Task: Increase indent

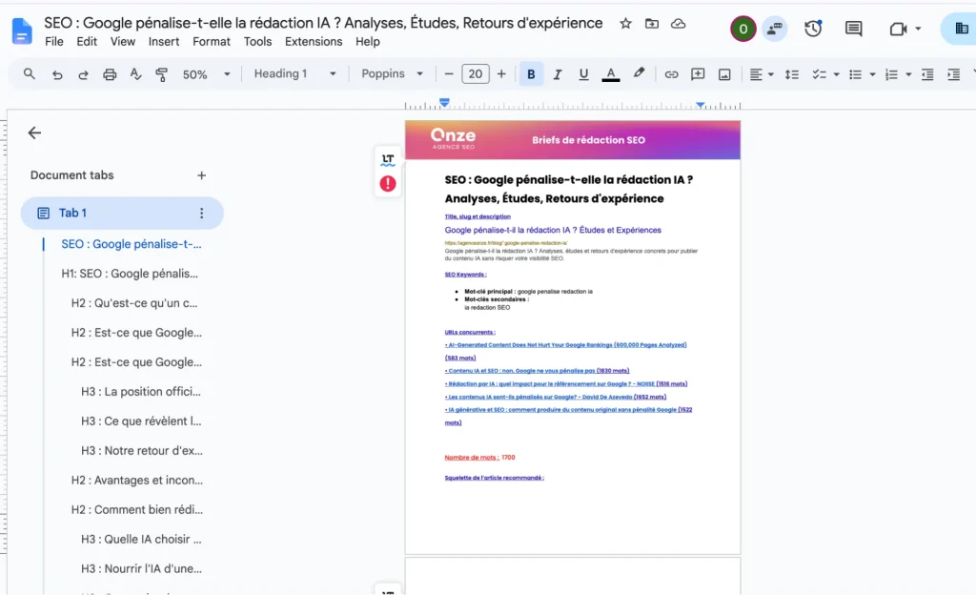Action: coord(953,74)
